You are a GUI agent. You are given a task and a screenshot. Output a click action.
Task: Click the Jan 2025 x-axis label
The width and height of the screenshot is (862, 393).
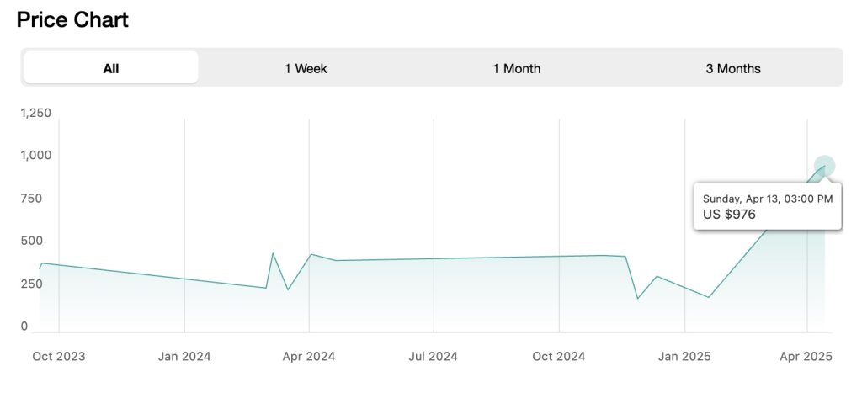click(684, 357)
